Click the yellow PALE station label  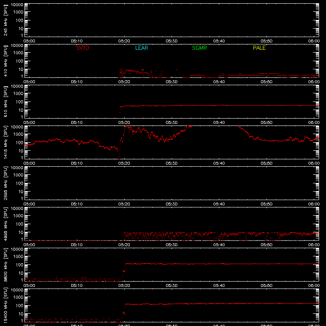click(259, 48)
